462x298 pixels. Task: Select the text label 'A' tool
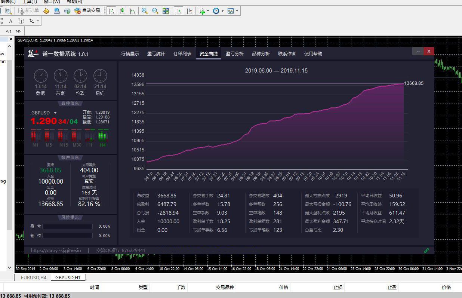[x=11, y=21]
